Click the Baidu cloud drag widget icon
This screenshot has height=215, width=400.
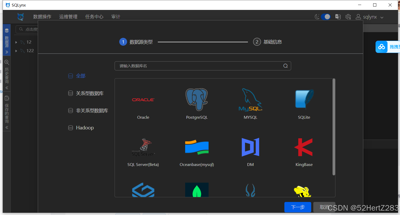(x=382, y=47)
